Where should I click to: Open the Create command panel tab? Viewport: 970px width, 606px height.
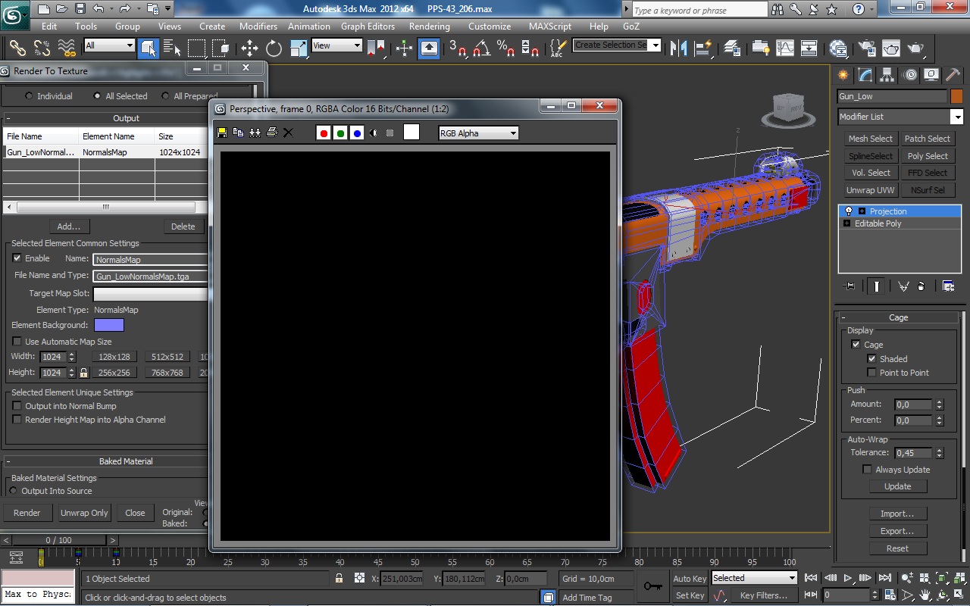[843, 75]
